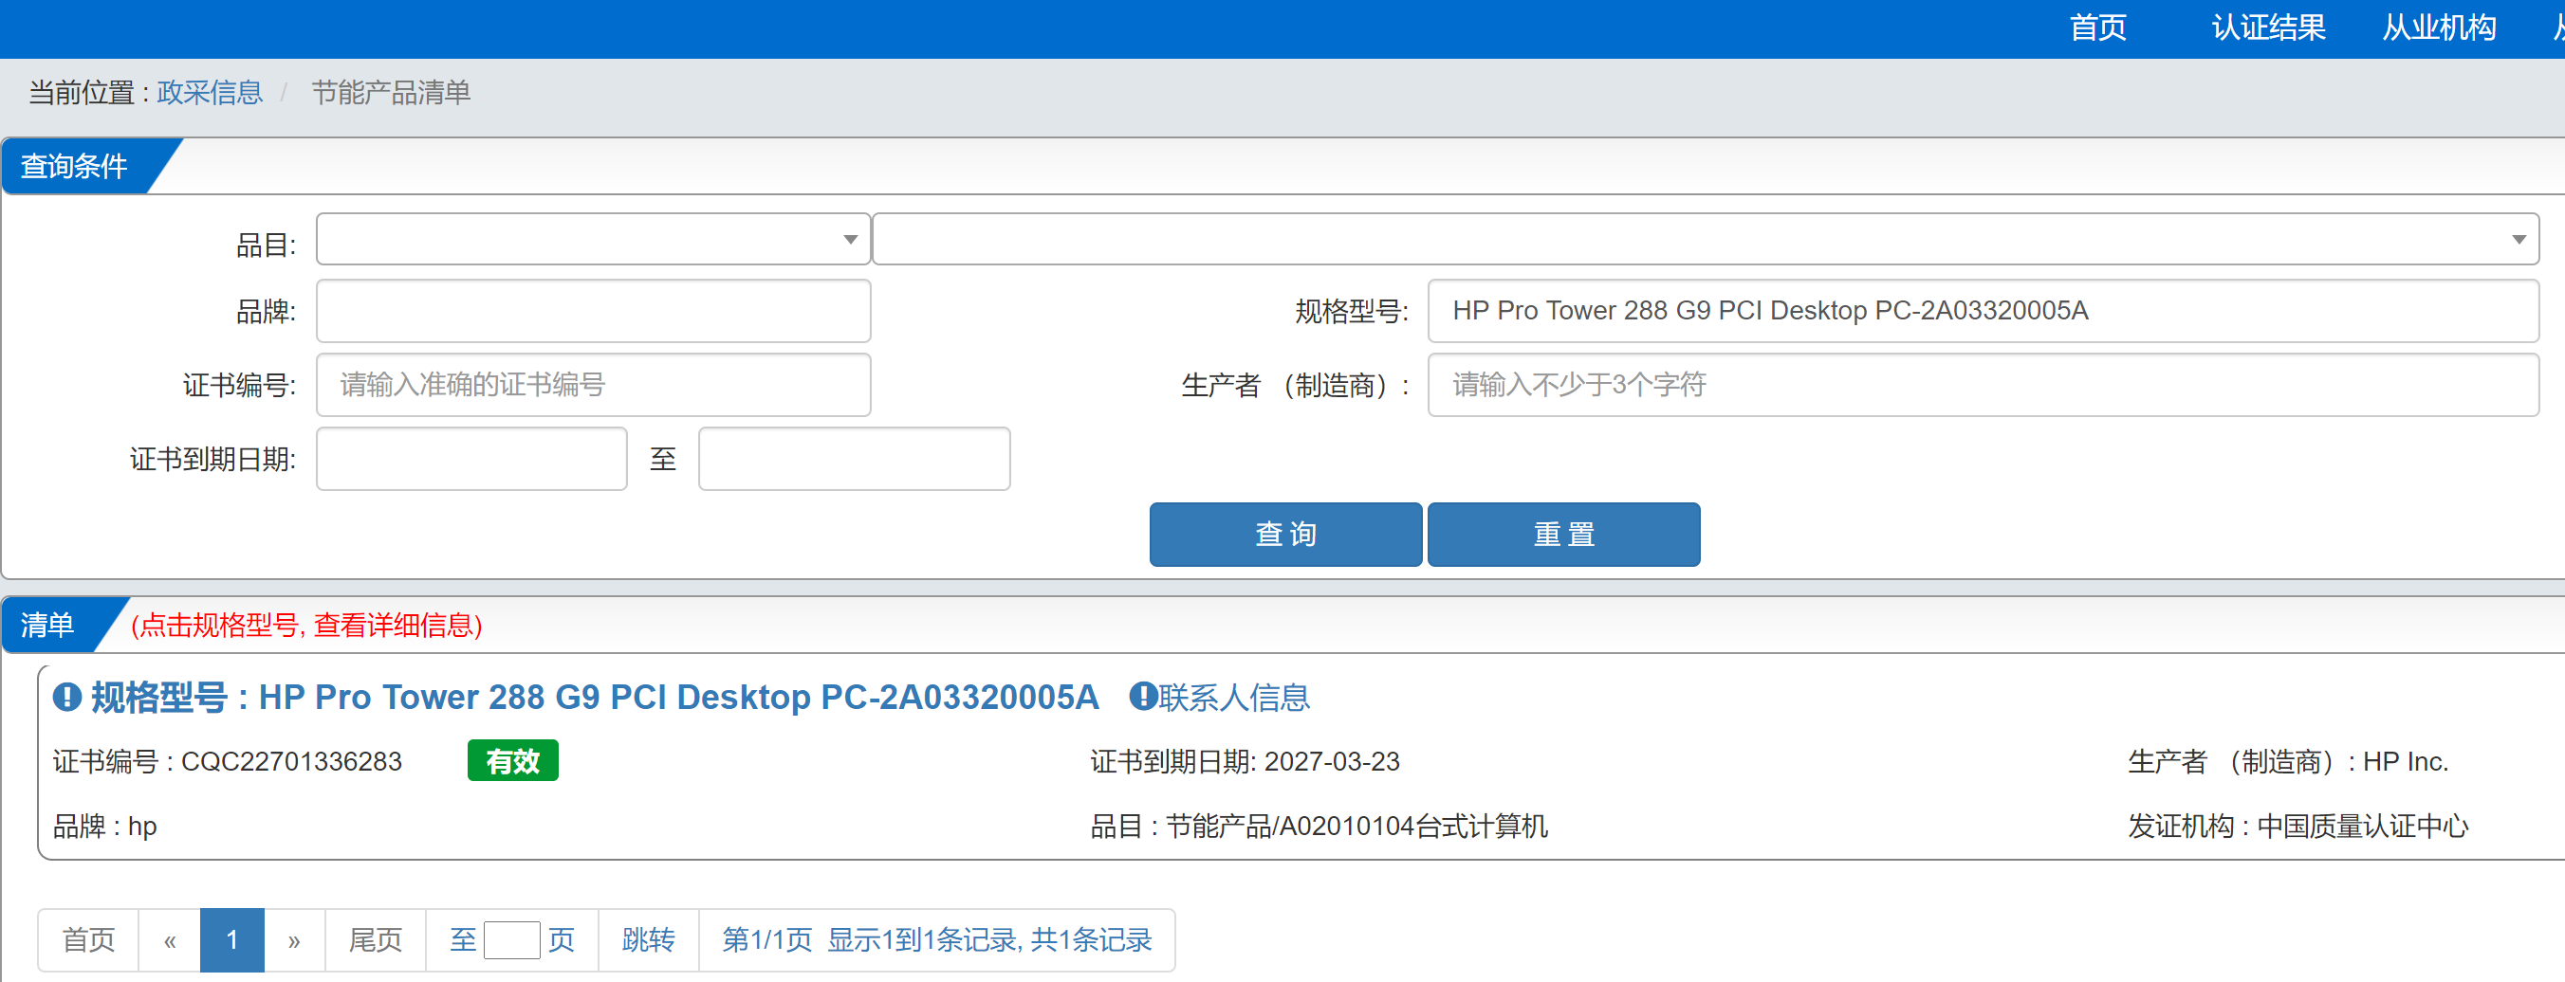Select the 查询条件 tab header
Viewport: 2565px width, 982px height.
tap(75, 166)
